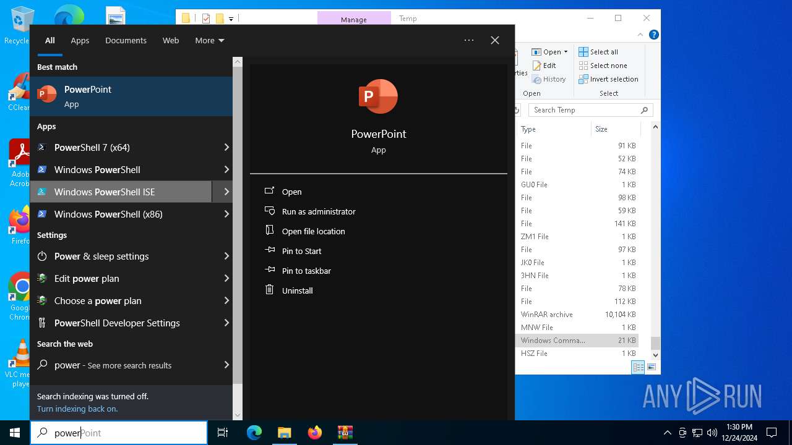Click Invert selection in Explorer ribbon
Screen dimensions: 792x445
(x=608, y=79)
